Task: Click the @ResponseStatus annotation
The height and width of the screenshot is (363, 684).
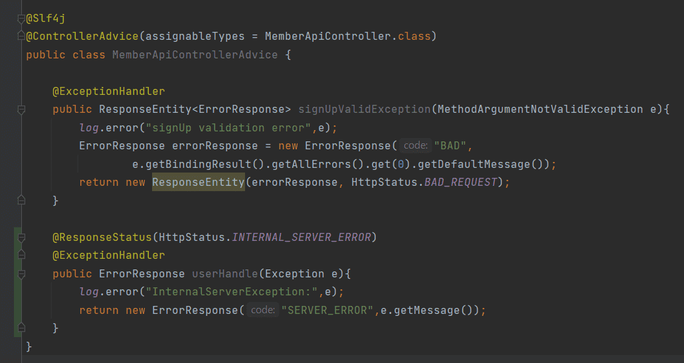Action: coord(102,237)
